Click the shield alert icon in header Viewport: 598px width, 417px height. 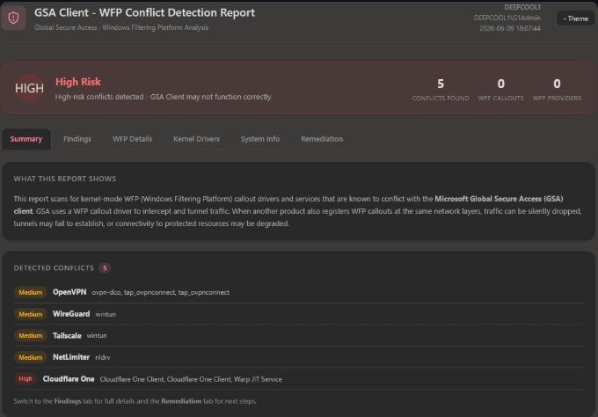[13, 18]
